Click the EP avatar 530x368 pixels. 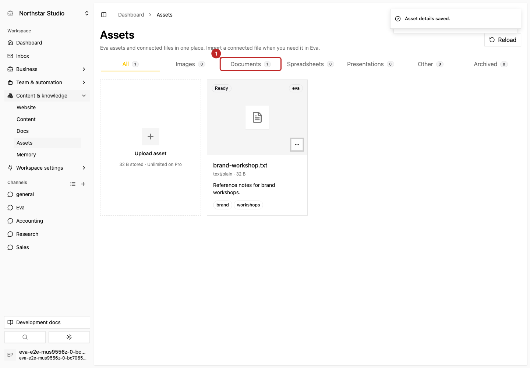click(x=10, y=355)
